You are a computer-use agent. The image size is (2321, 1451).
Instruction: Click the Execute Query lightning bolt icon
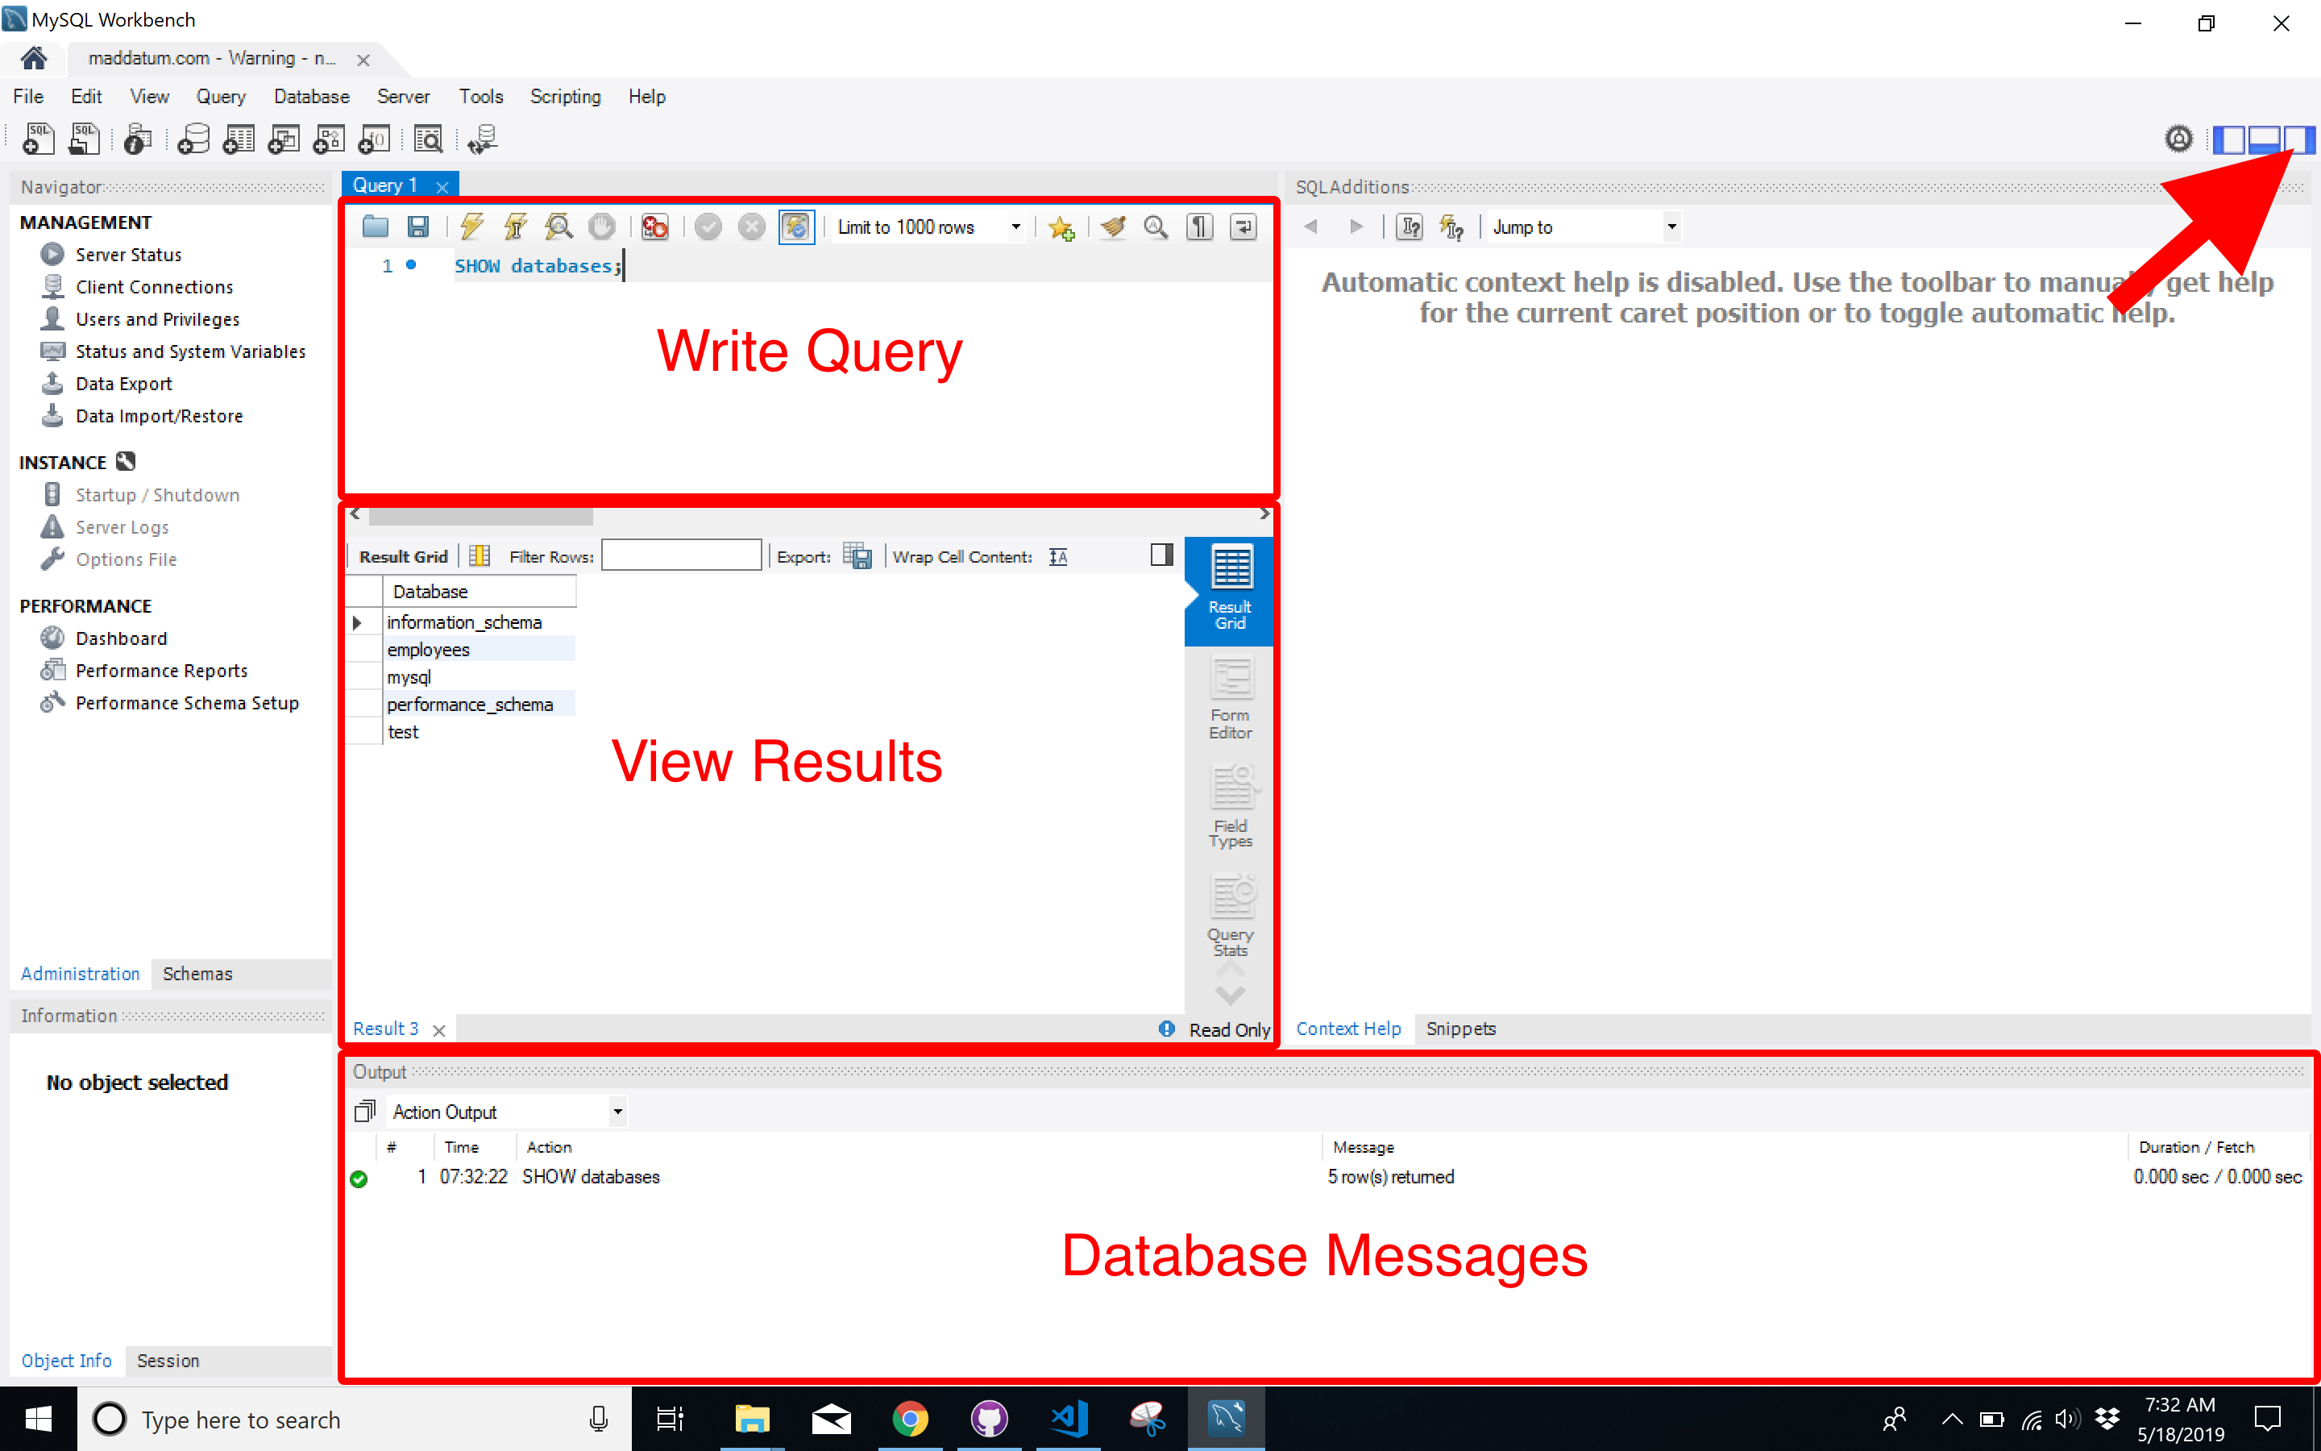click(473, 226)
